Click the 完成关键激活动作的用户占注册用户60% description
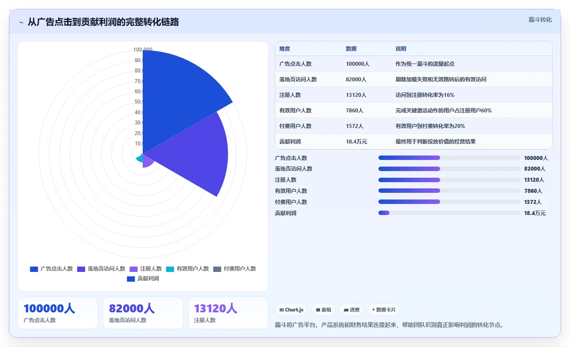This screenshot has width=570, height=347. (x=444, y=111)
